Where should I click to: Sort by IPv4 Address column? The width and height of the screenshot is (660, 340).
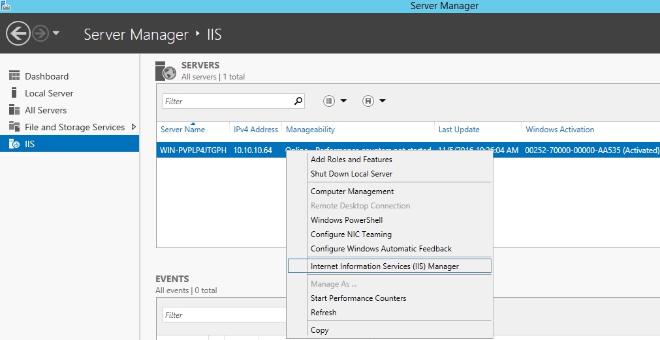point(255,129)
